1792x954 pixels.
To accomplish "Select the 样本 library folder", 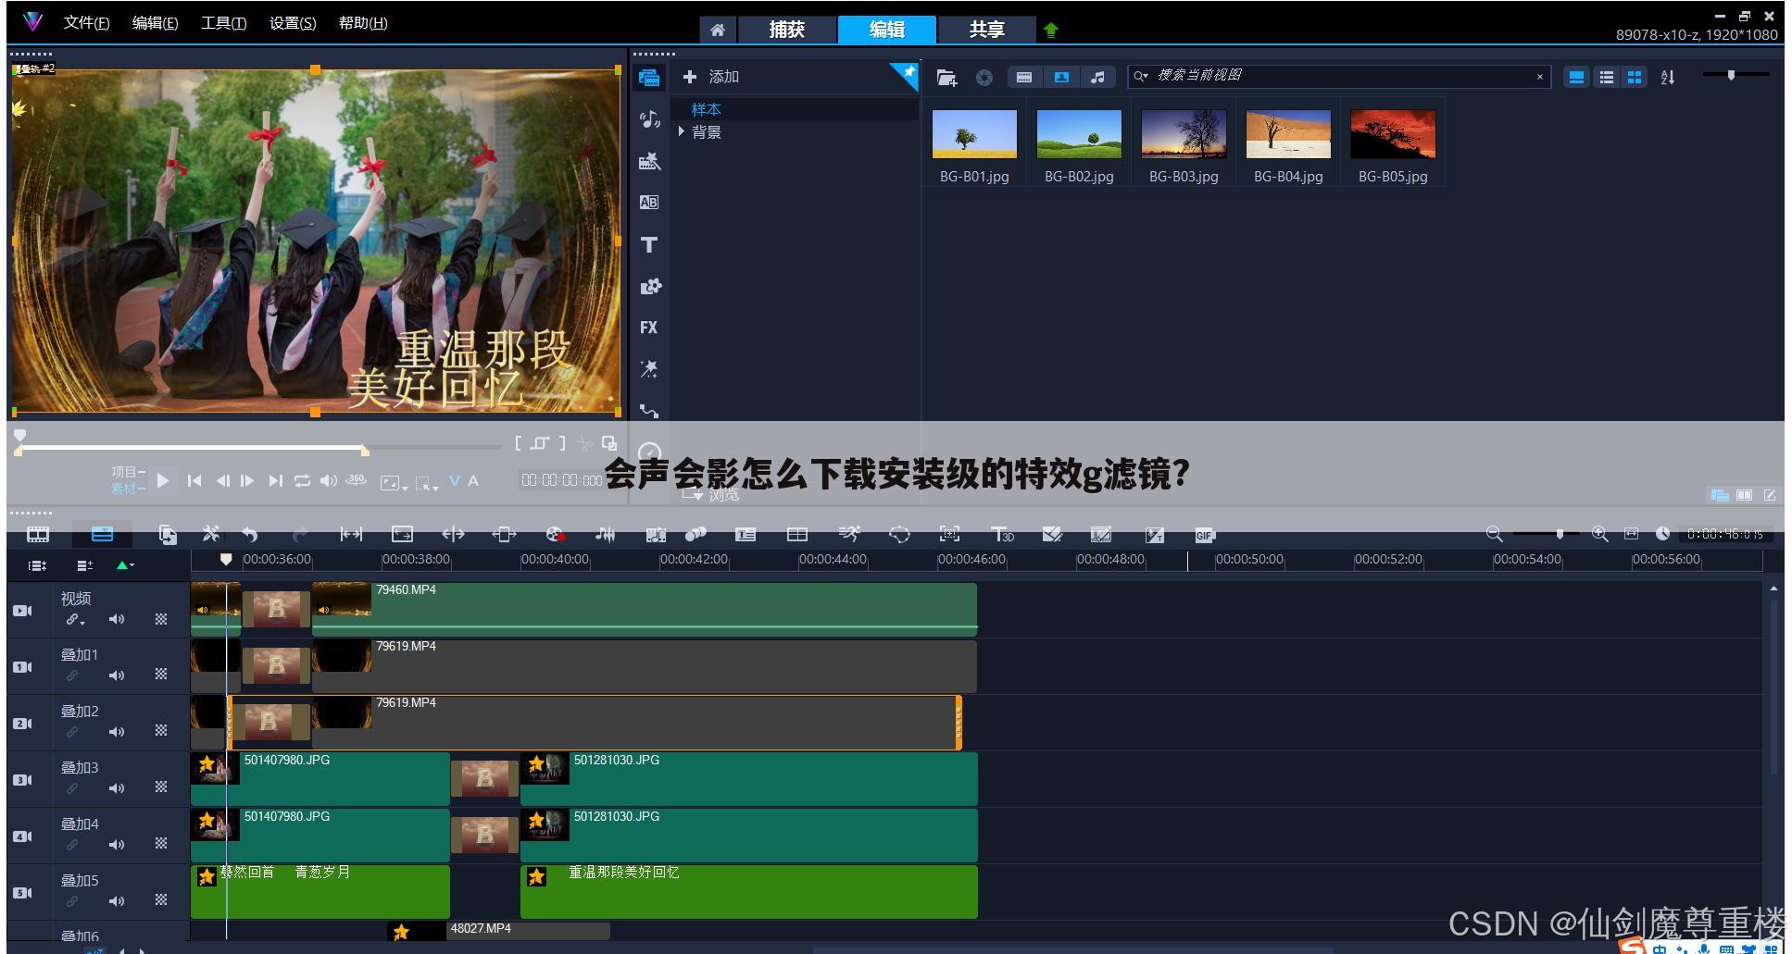I will coord(707,109).
